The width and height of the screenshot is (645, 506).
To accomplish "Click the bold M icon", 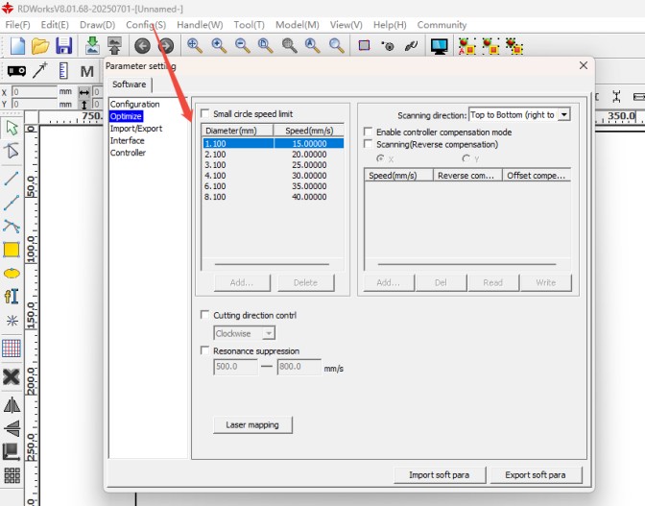I will [86, 72].
